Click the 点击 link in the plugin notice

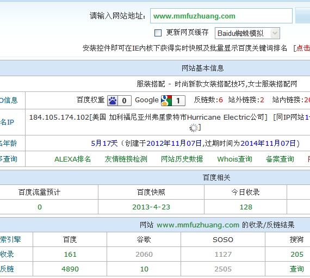click(x=303, y=48)
